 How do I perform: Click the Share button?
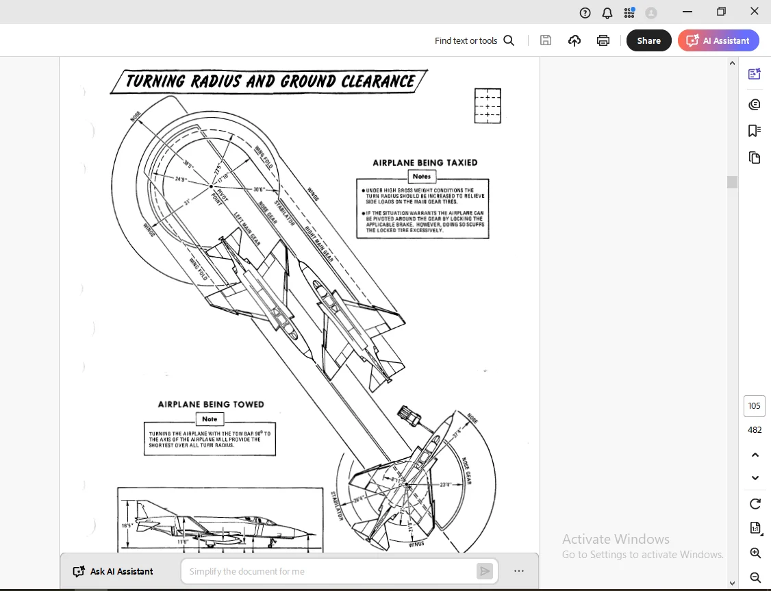tap(648, 40)
